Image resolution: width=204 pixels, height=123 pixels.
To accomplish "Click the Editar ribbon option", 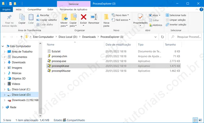I will [154, 20].
